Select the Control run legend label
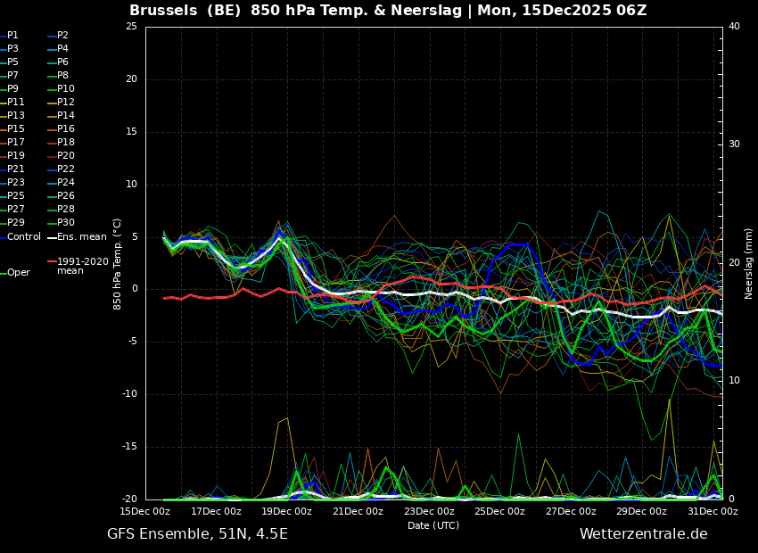This screenshot has width=758, height=553. 24,237
